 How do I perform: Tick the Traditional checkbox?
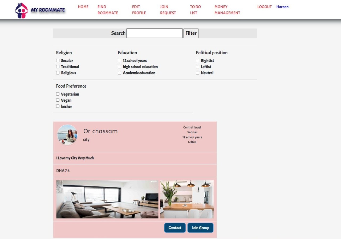pyautogui.click(x=58, y=67)
